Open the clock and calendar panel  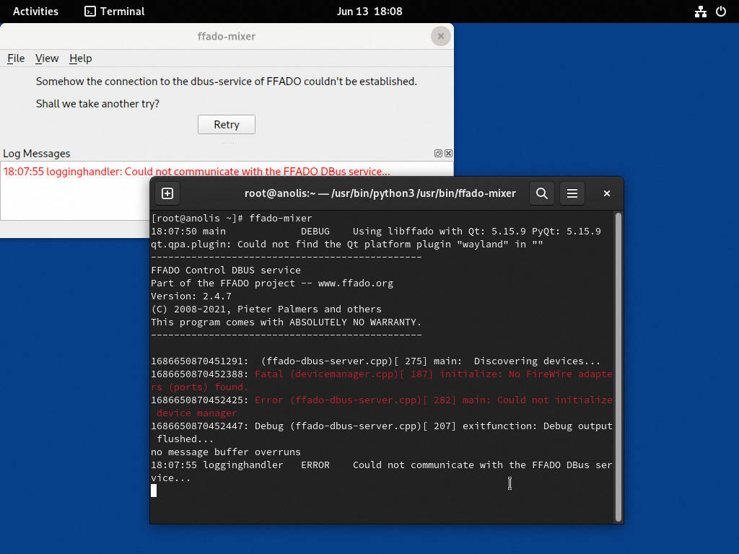(x=369, y=12)
